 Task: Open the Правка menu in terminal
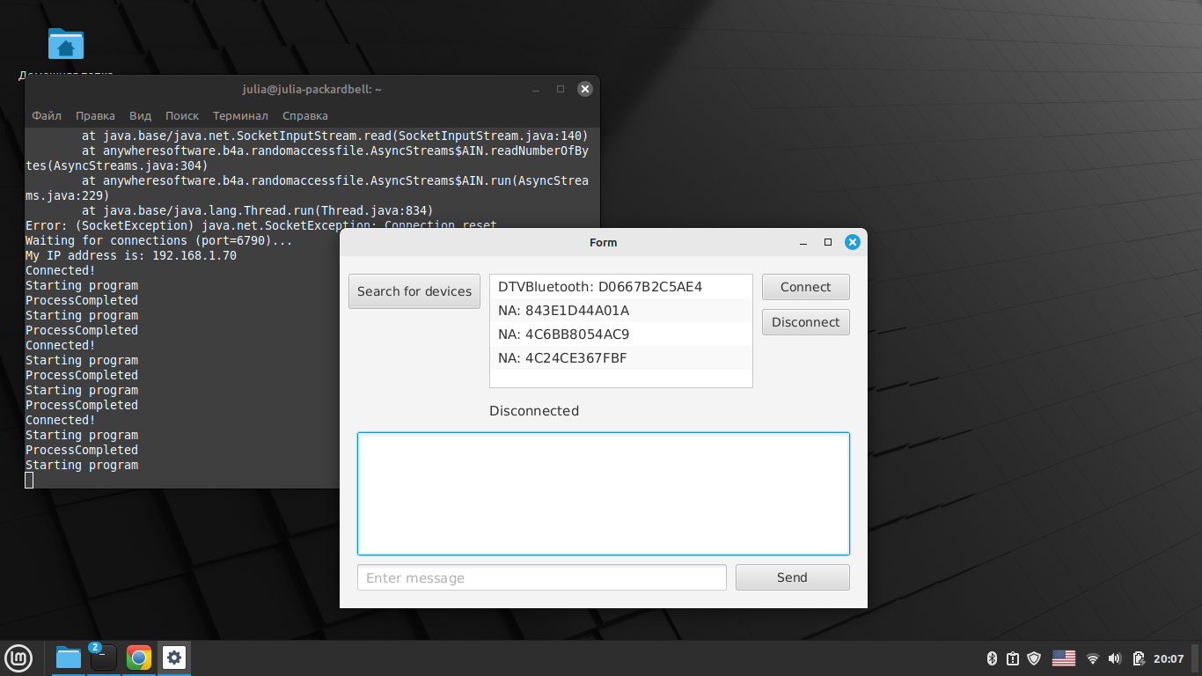click(x=95, y=115)
